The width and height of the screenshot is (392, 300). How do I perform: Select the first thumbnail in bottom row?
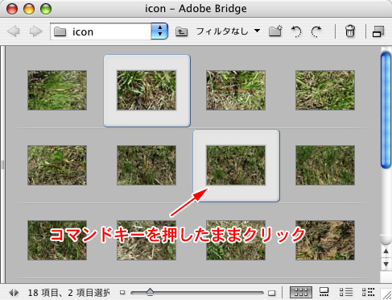point(57,240)
